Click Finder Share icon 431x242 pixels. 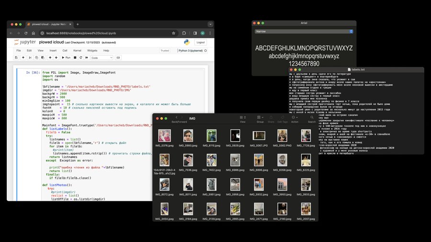tap(271, 118)
